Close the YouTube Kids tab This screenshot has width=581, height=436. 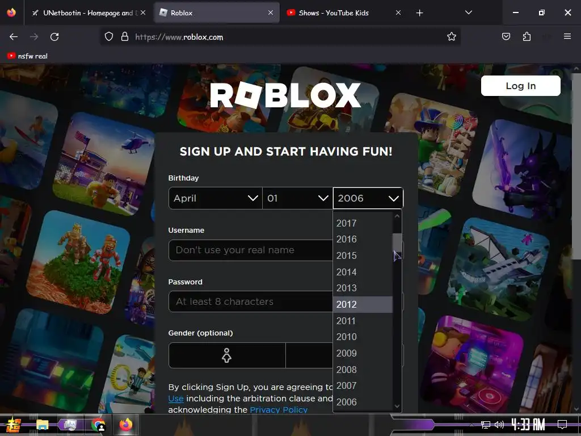(x=398, y=12)
